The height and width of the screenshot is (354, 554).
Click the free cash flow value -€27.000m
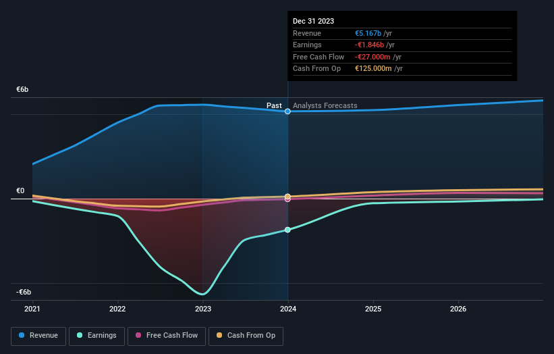[x=372, y=57]
